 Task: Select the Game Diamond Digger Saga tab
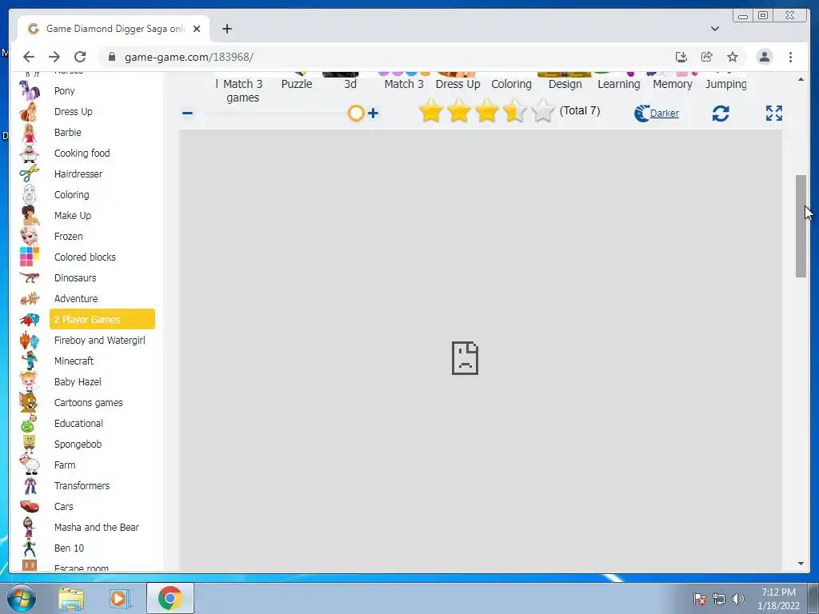click(114, 29)
